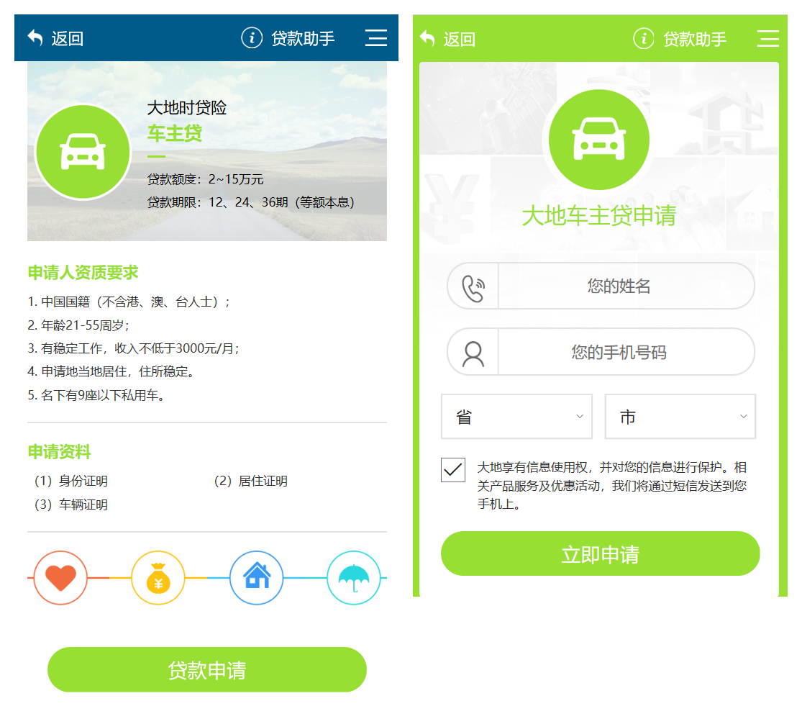Click the 立即申请 submit button

(x=601, y=553)
